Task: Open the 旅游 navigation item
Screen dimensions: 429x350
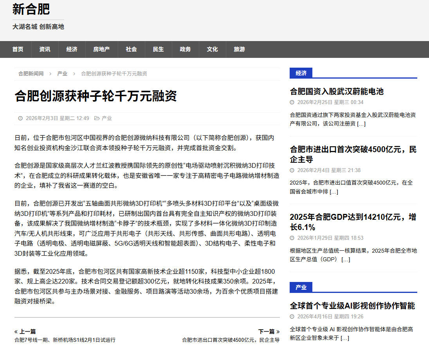Action: [x=239, y=49]
